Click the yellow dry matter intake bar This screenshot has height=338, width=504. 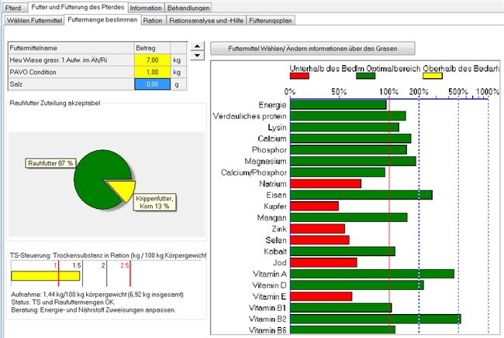[x=45, y=276]
